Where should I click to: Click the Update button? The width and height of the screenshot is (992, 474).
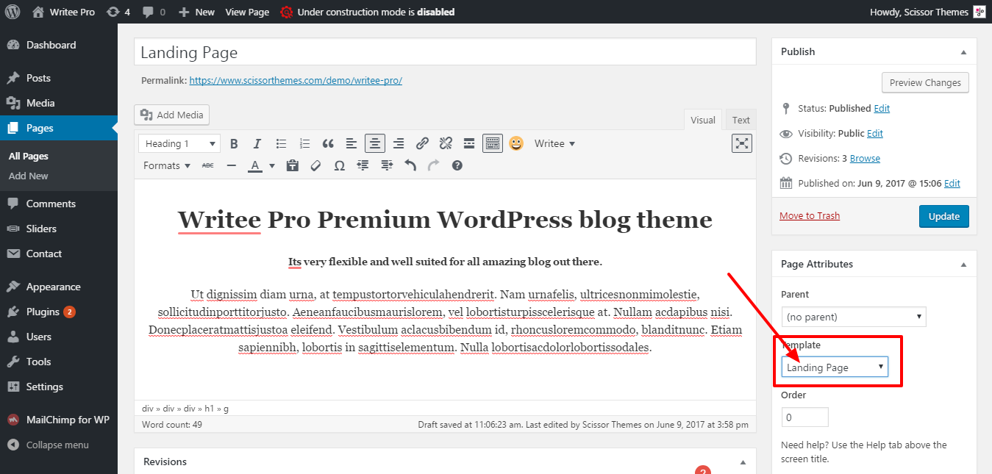944,216
